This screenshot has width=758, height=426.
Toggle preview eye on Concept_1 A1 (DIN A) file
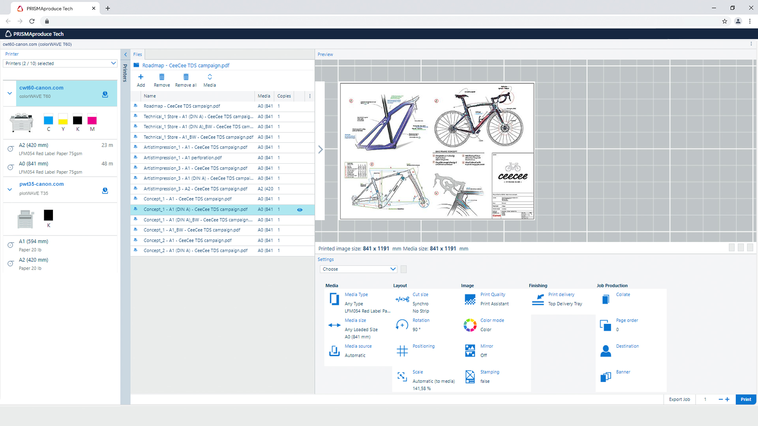click(x=300, y=210)
